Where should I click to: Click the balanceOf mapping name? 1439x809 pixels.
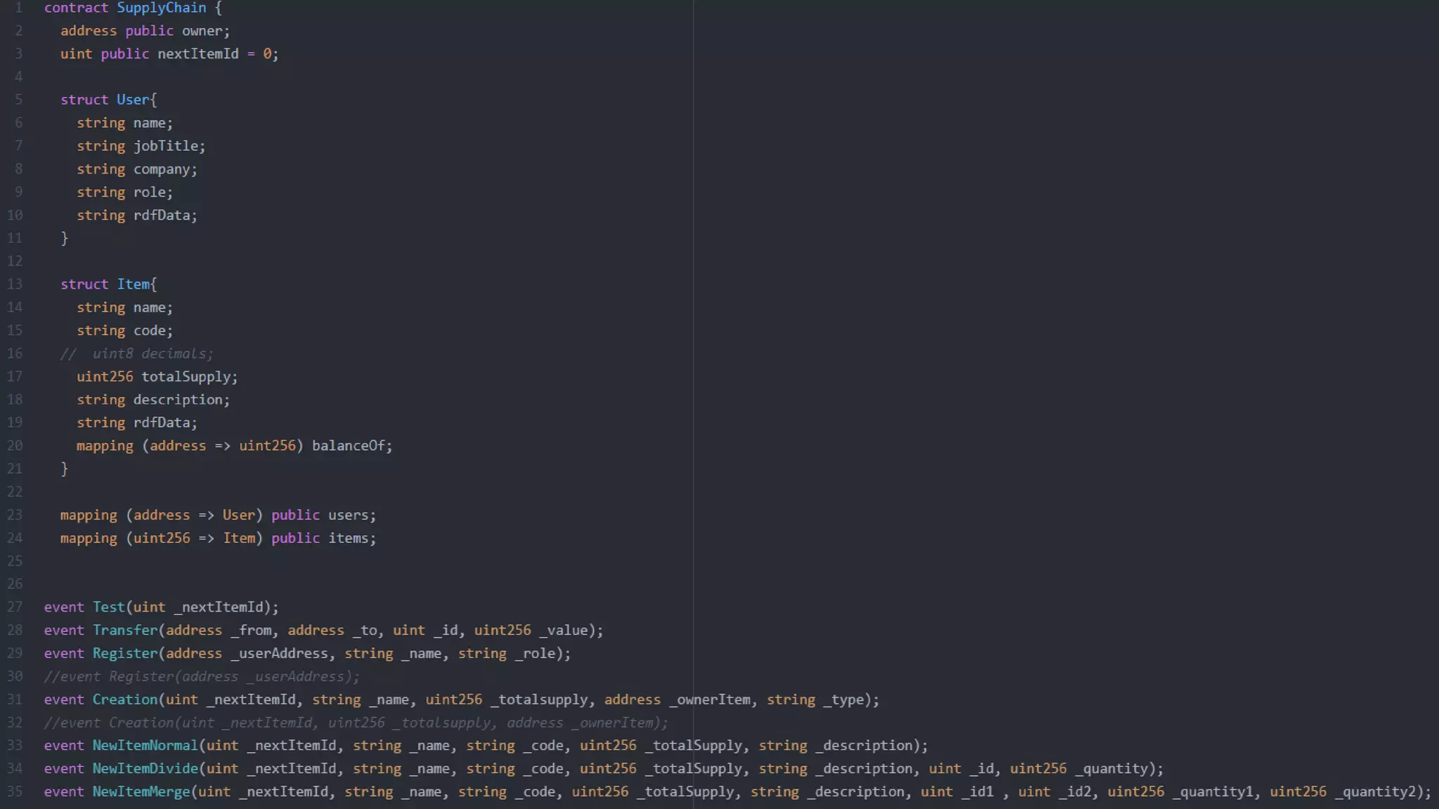tap(349, 446)
